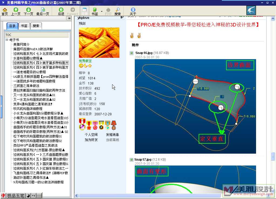The height and width of the screenshot is (199, 276).
Task: Click the gold bars avatar image
Action: 99,42
